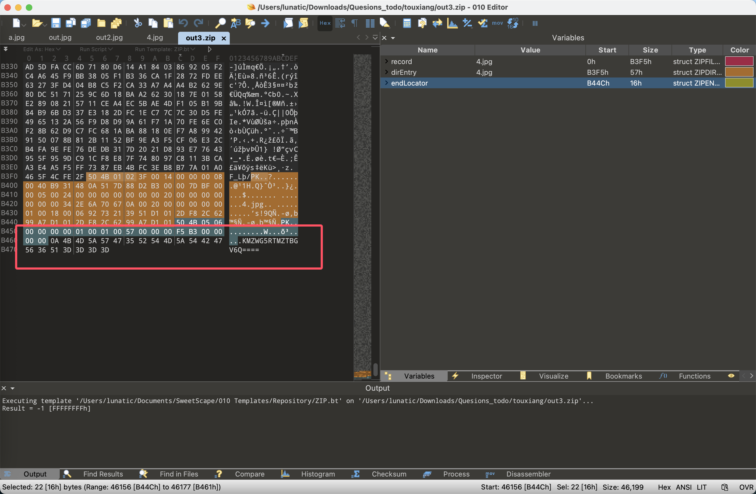Click the Run Template toolbar icon
756x494 pixels.
coord(304,23)
